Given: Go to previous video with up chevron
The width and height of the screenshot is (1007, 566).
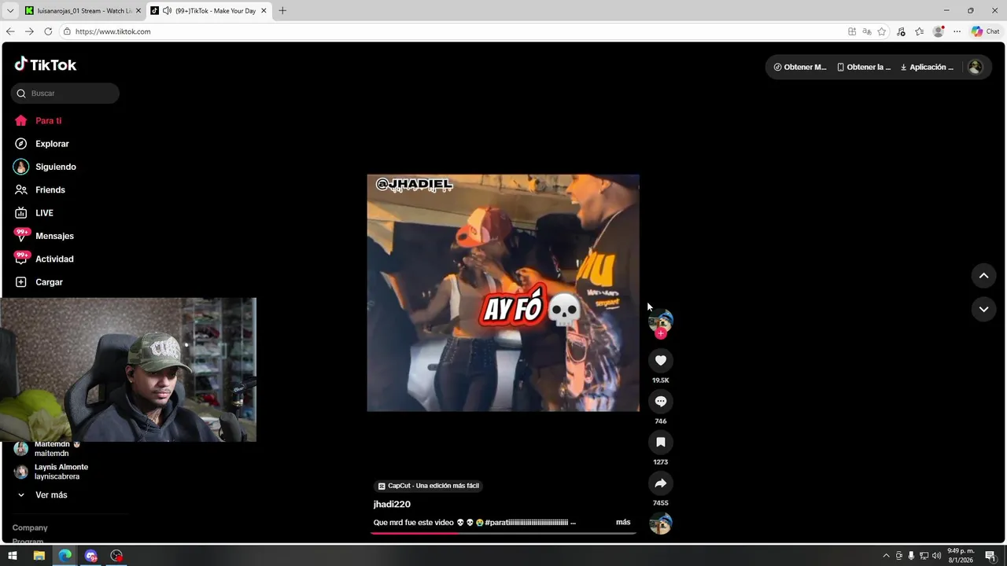Looking at the screenshot, I should pyautogui.click(x=983, y=275).
